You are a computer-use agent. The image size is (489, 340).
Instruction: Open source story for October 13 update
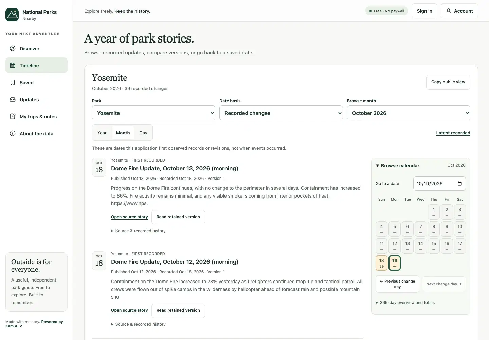pyautogui.click(x=129, y=217)
